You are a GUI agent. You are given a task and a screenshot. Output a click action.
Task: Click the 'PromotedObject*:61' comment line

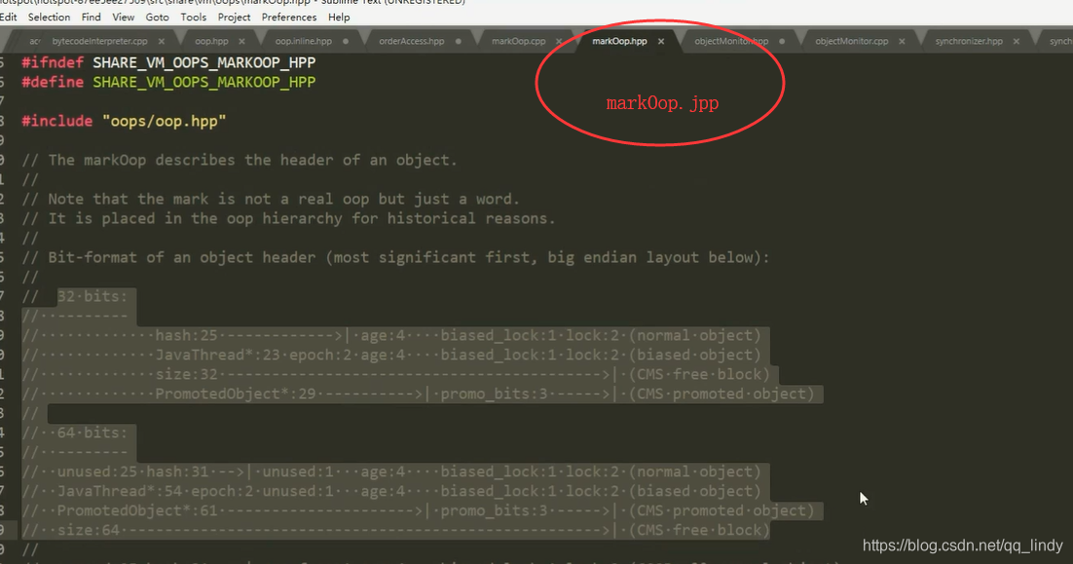click(x=418, y=510)
